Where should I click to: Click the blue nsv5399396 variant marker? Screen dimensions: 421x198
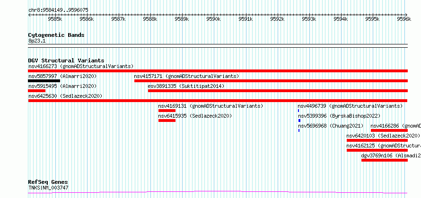(x=299, y=121)
